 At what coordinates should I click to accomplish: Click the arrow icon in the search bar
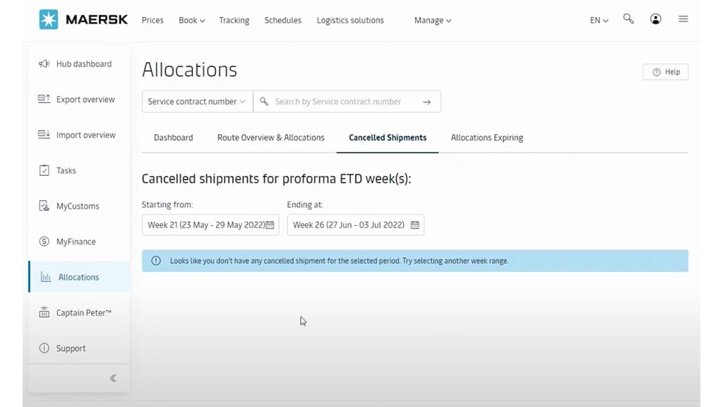(x=426, y=101)
